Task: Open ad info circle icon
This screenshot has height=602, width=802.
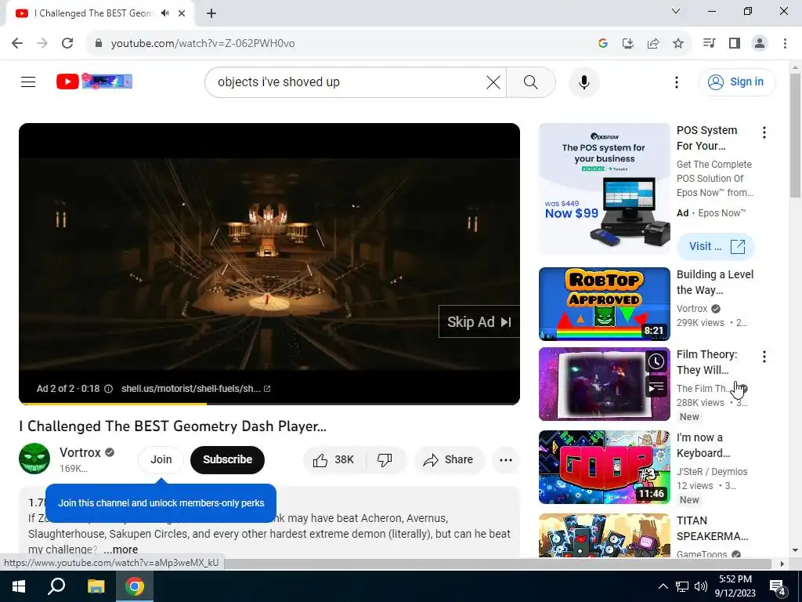Action: tap(108, 389)
